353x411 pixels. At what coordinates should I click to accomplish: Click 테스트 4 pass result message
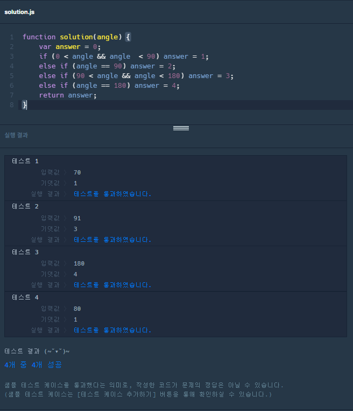[x=112, y=330]
